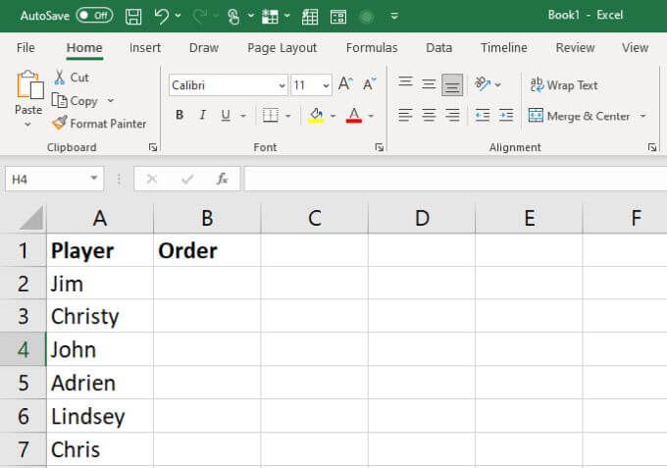
Task: Increase font size with larger A icon
Action: (x=345, y=85)
